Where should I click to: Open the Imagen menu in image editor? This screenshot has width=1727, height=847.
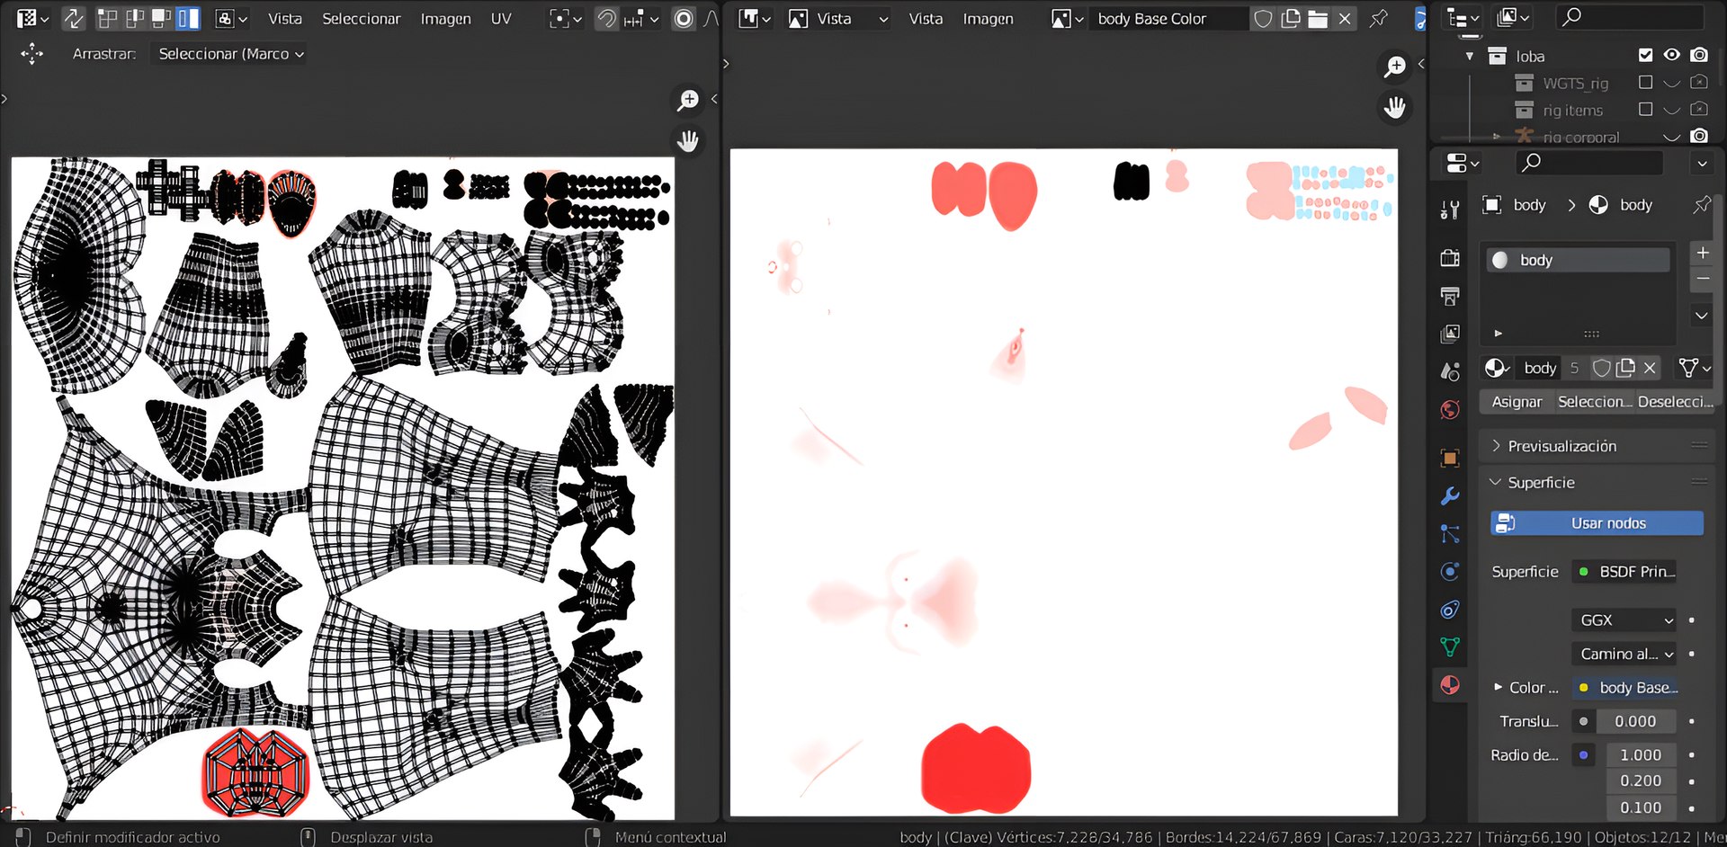(988, 18)
